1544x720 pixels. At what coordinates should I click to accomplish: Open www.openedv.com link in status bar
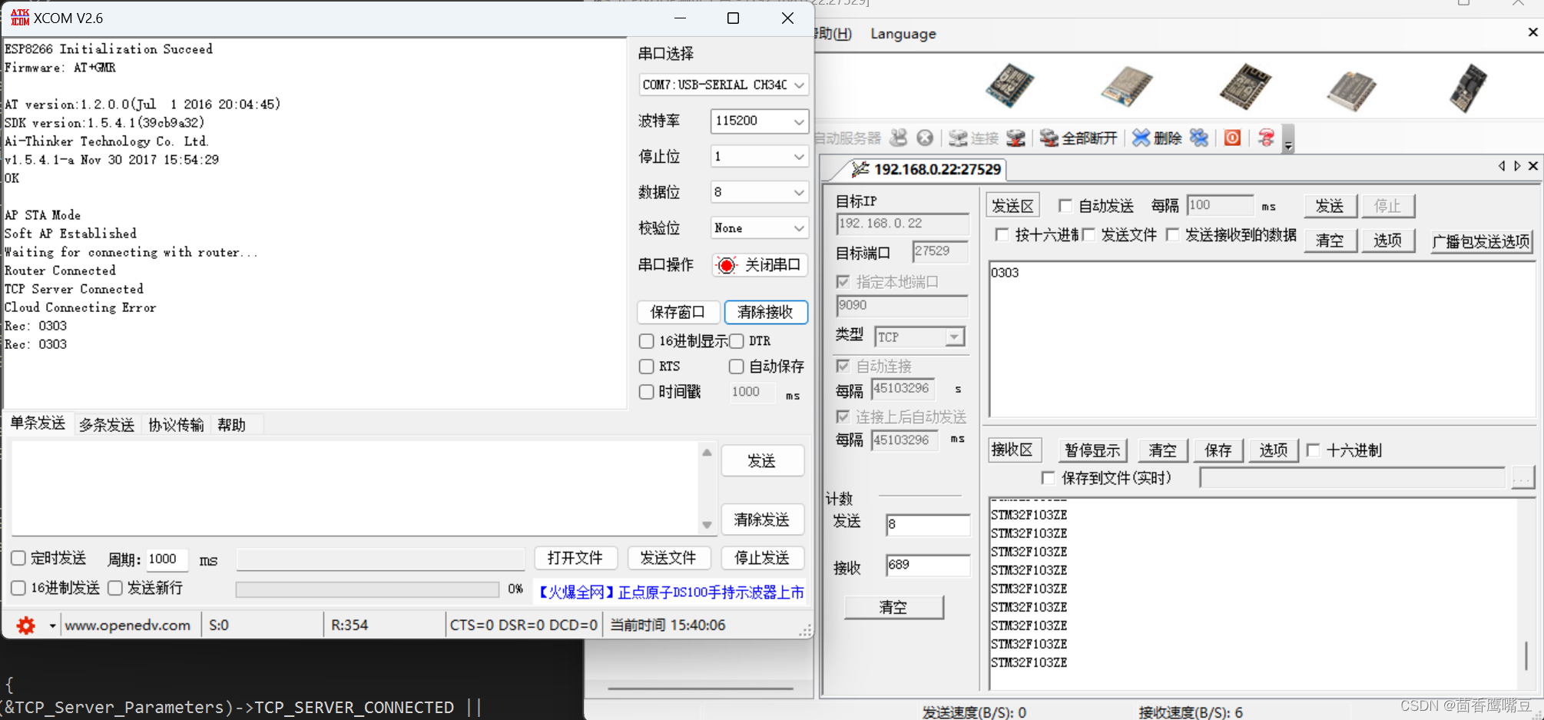pyautogui.click(x=128, y=625)
